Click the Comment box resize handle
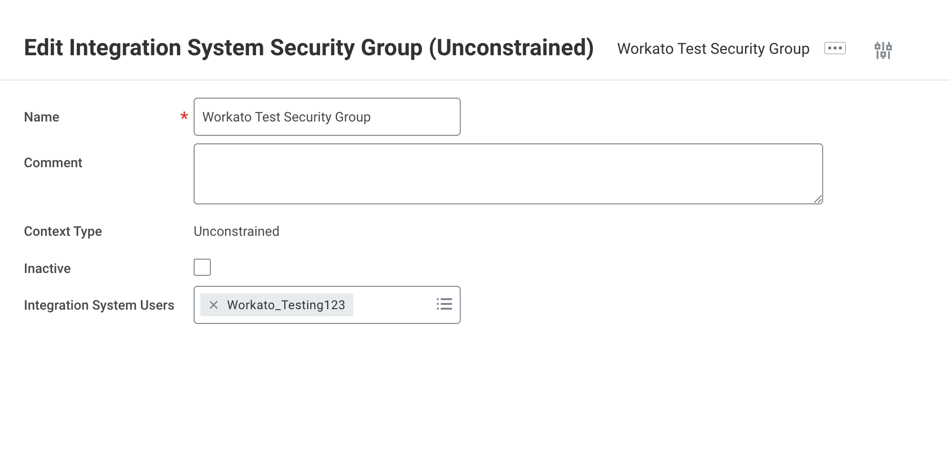Screen dimensions: 950x464 pos(818,200)
